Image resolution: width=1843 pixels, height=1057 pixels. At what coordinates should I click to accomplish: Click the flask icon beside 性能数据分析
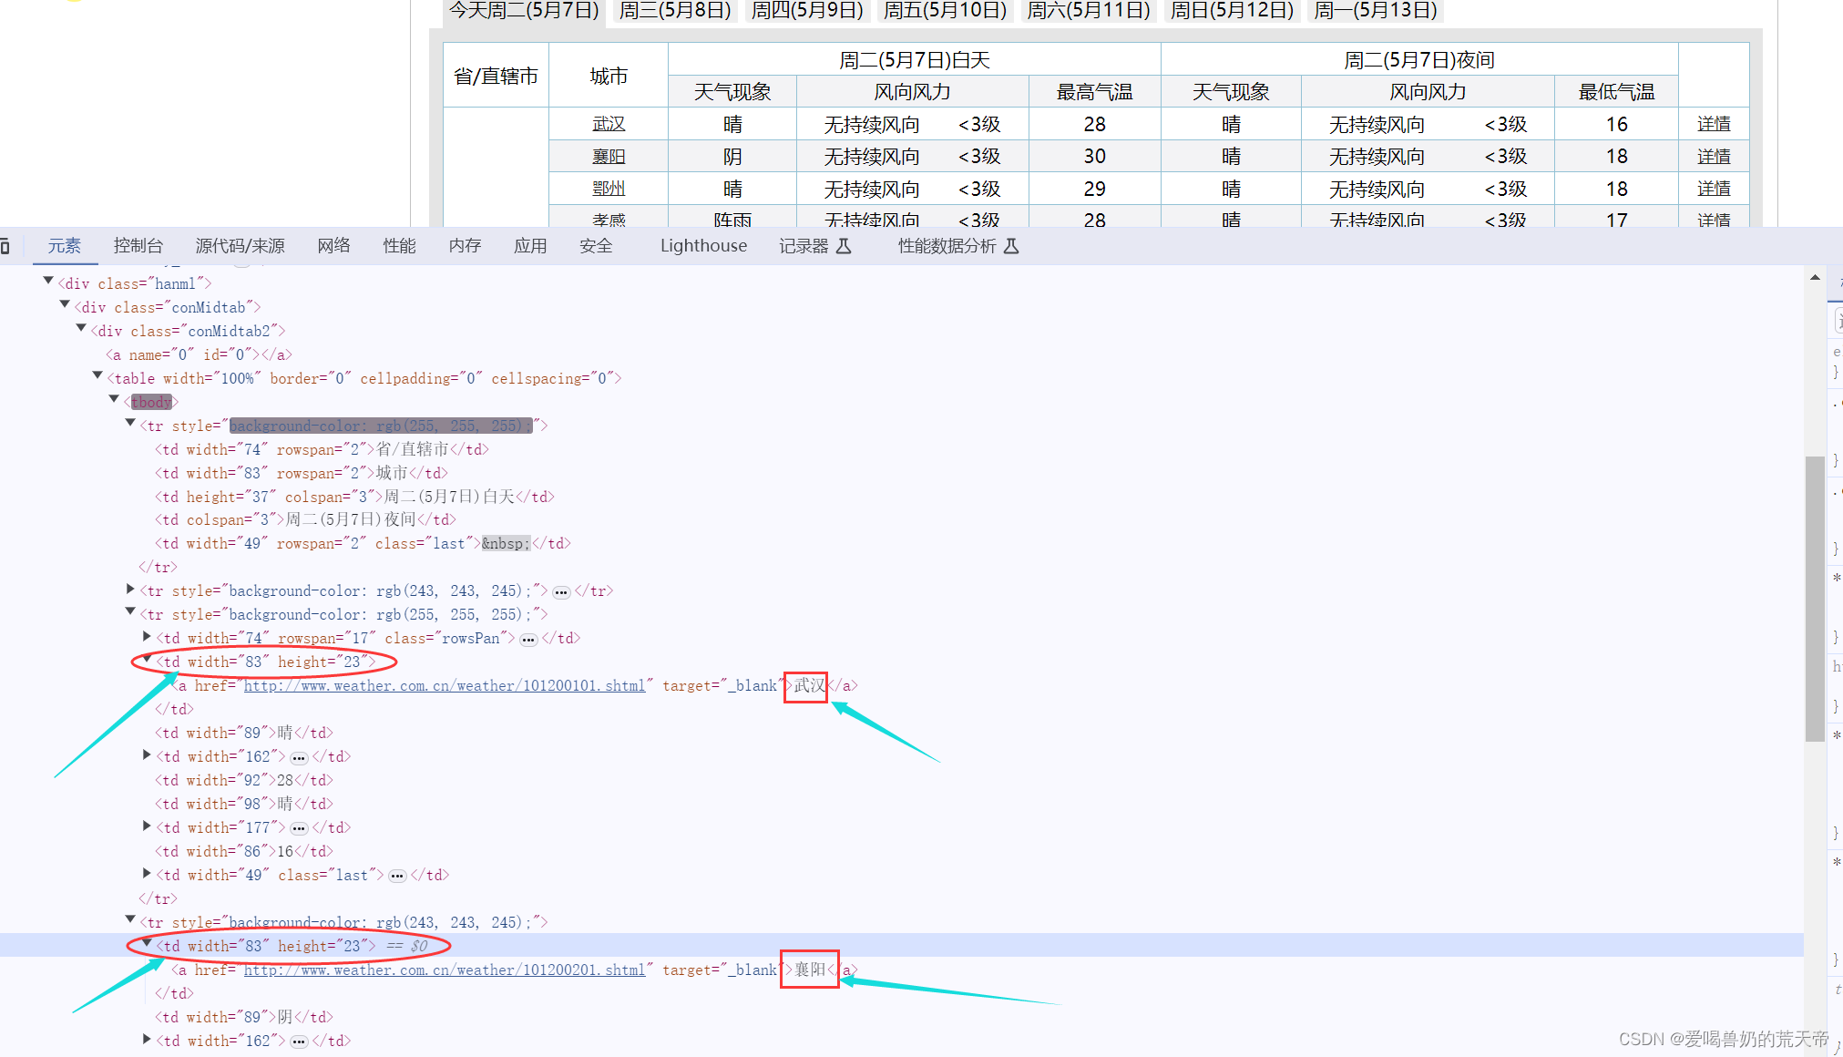[1011, 246]
